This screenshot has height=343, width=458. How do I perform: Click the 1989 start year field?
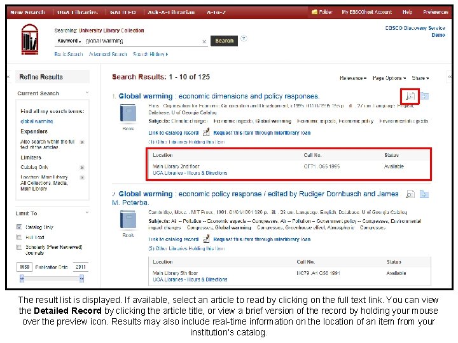coord(25,267)
